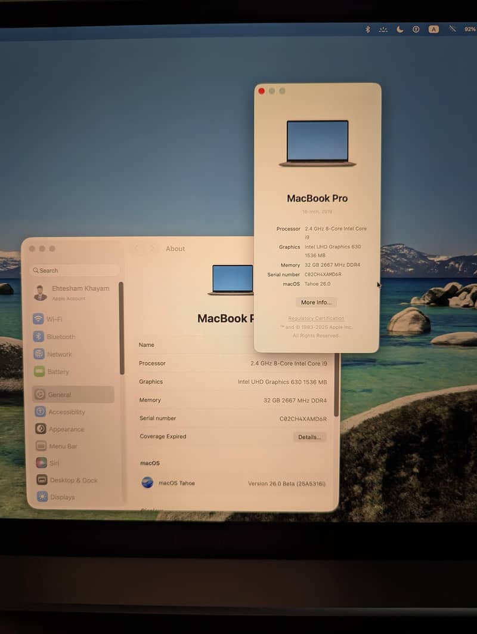Enable Bluetooth from the menu bar
477x634 pixels.
coord(368,29)
